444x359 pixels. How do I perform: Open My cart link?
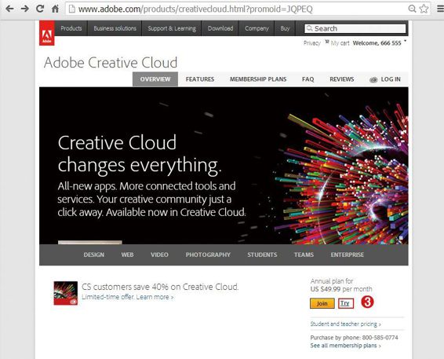pos(340,43)
